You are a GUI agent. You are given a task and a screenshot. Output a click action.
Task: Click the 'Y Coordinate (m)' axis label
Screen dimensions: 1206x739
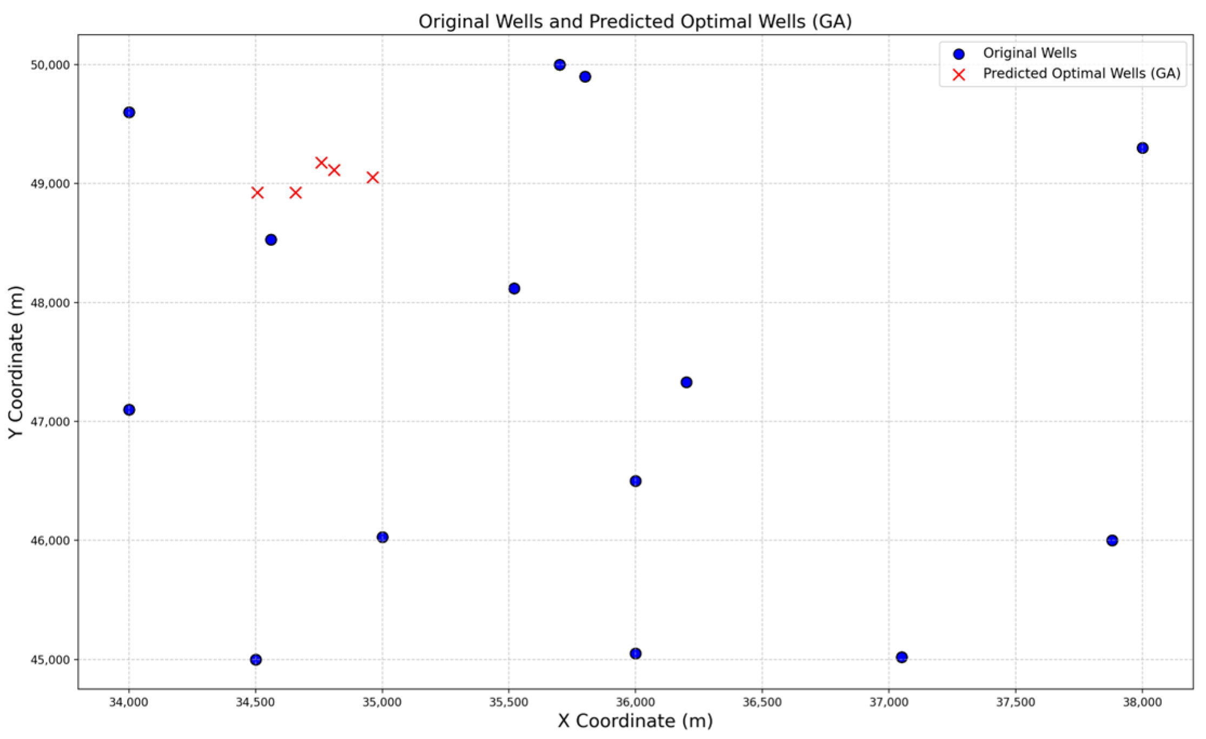coord(16,362)
